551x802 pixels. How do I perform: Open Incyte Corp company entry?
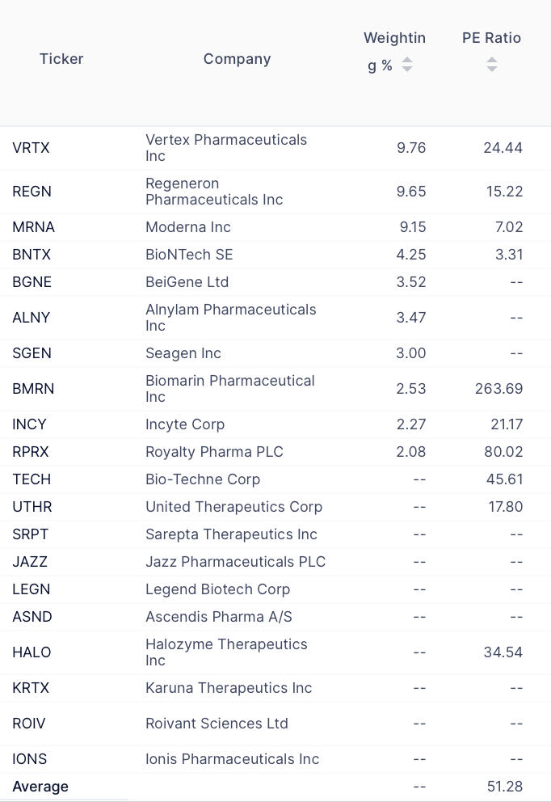pos(185,424)
